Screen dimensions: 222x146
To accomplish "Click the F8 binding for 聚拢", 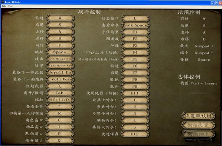I will (135, 79).
